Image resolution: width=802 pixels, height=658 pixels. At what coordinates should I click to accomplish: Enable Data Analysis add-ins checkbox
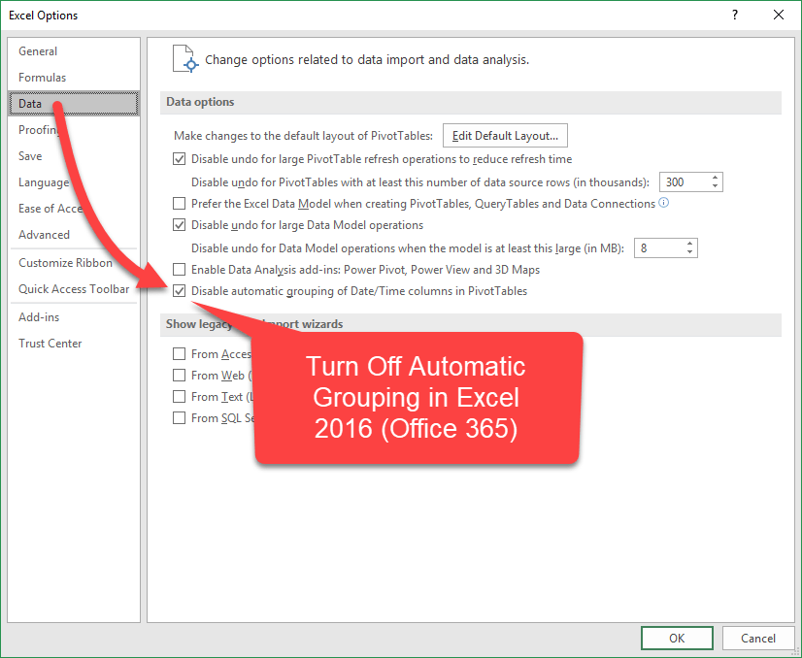(179, 270)
